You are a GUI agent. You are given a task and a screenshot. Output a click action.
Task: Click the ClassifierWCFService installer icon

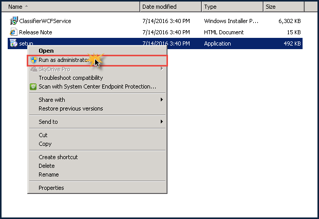[x=14, y=21]
